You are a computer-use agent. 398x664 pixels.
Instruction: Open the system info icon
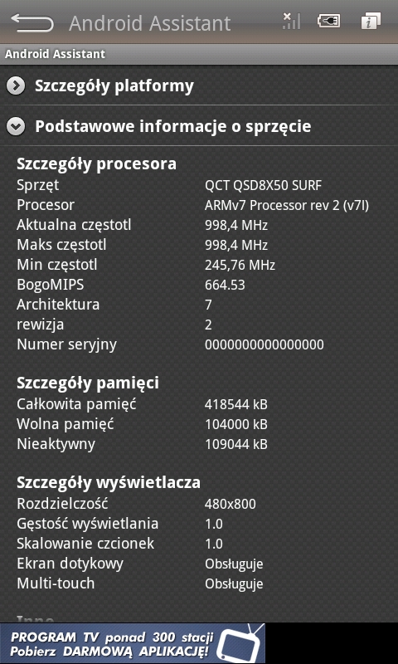click(x=371, y=22)
